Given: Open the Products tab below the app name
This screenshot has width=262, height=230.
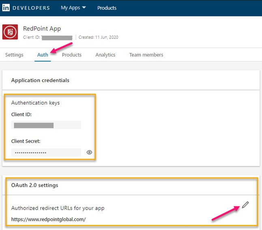Looking at the screenshot, I should point(72,55).
